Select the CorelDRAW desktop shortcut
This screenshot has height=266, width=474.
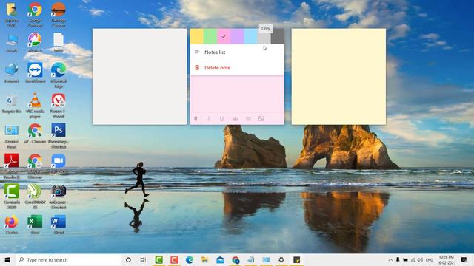click(35, 197)
